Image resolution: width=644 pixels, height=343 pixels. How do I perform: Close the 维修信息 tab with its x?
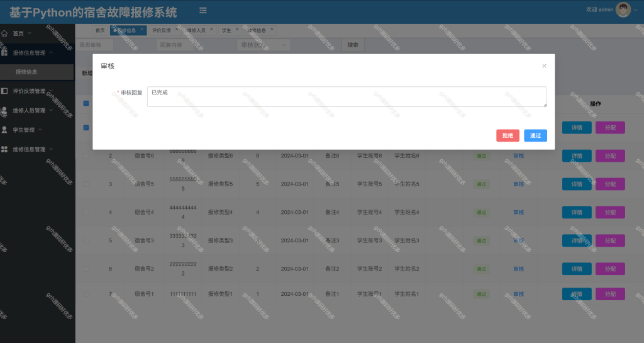(272, 29)
